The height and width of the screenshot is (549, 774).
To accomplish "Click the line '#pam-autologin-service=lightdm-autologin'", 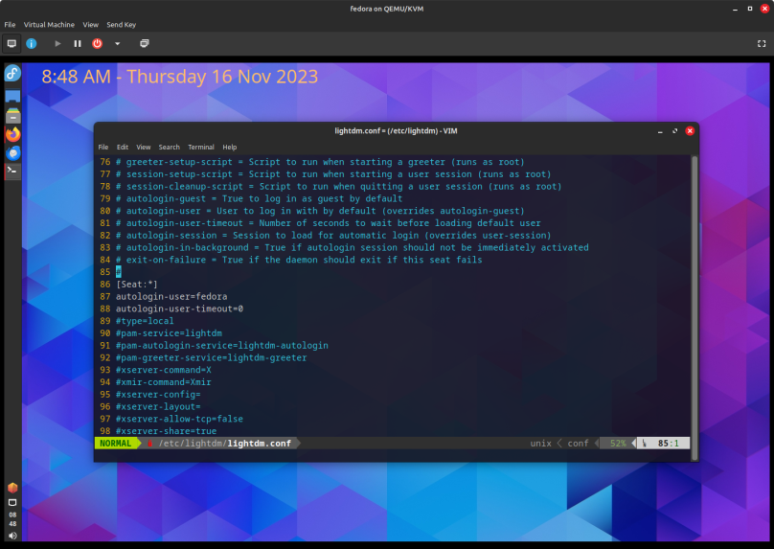I will point(222,346).
